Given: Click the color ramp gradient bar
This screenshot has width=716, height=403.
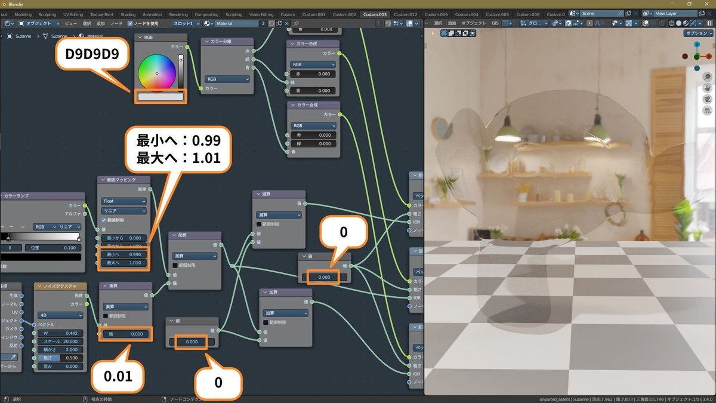Looking at the screenshot, I should point(40,236).
